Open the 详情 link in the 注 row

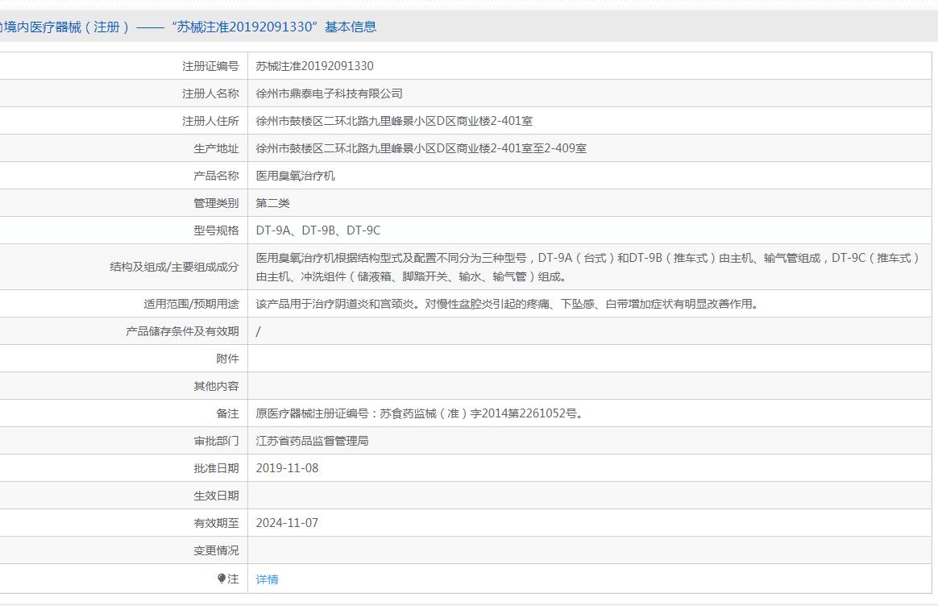267,579
